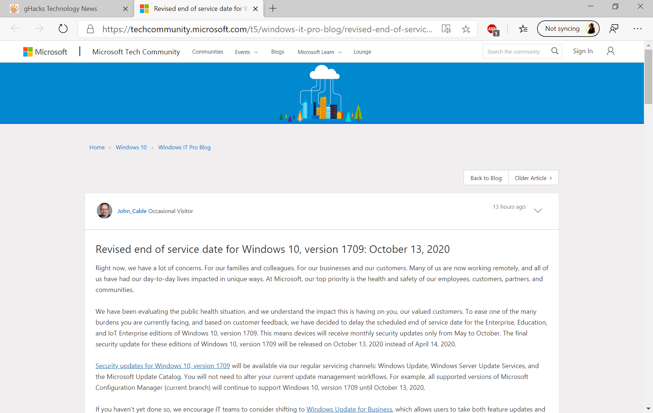Open the Adblock Plus extension

point(493,29)
